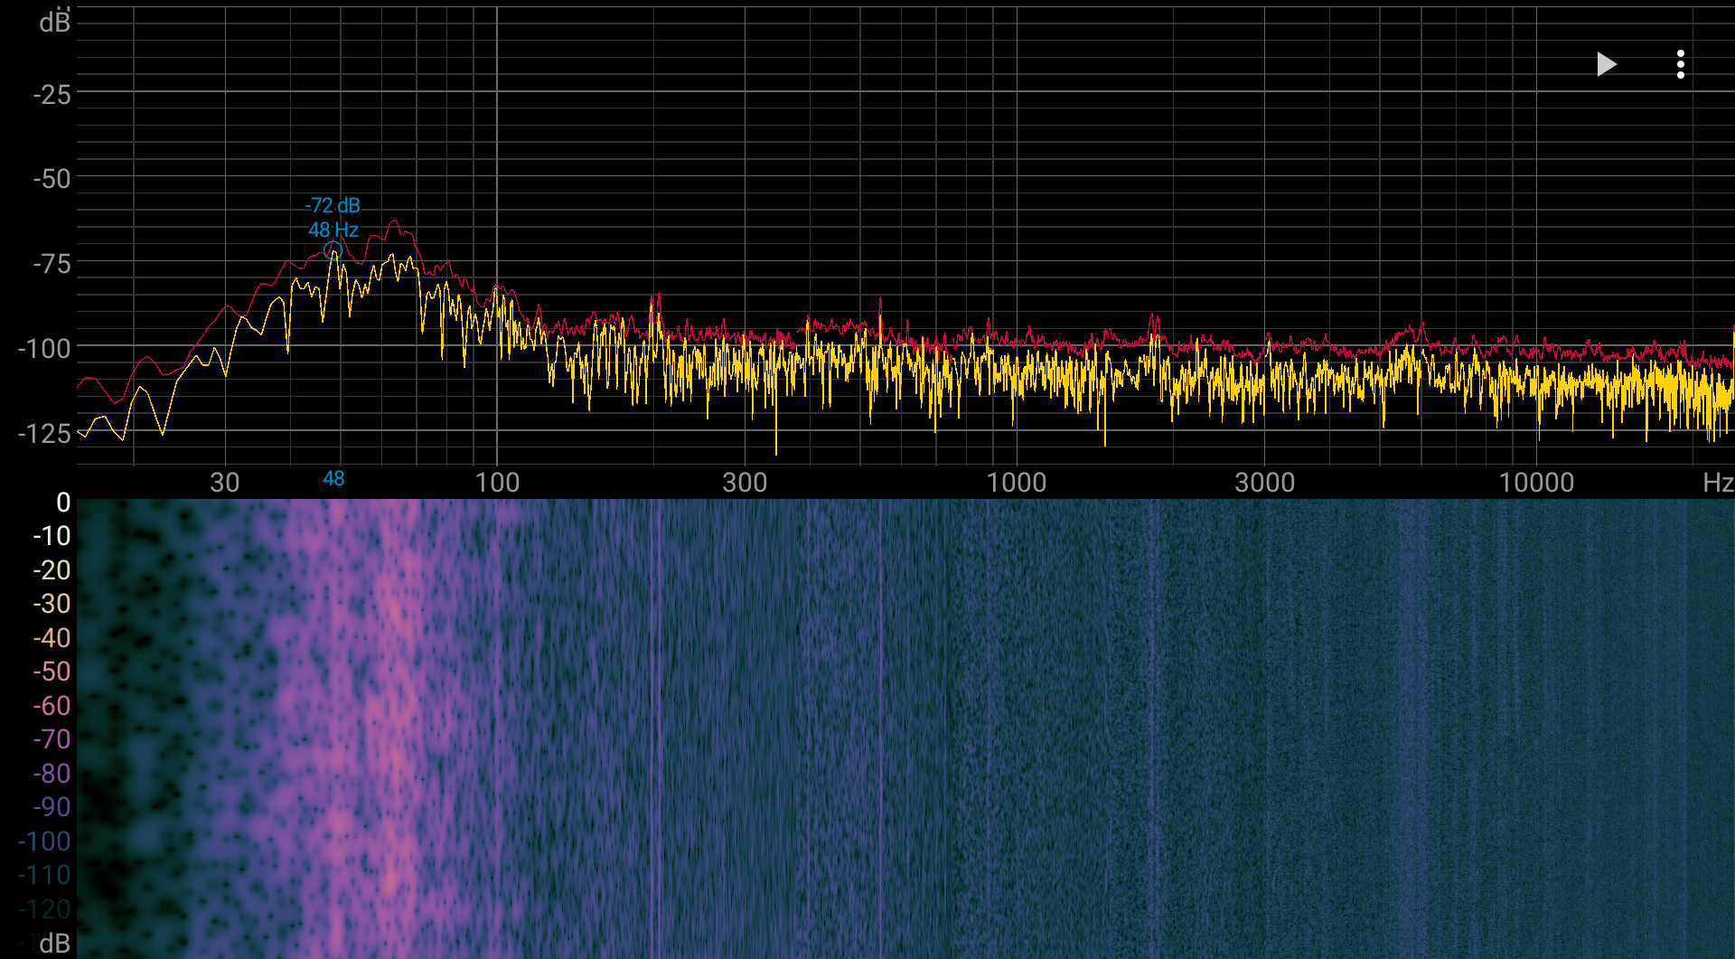Click the 30 Hz axis label
Screen dimensions: 1735x959
(225, 482)
